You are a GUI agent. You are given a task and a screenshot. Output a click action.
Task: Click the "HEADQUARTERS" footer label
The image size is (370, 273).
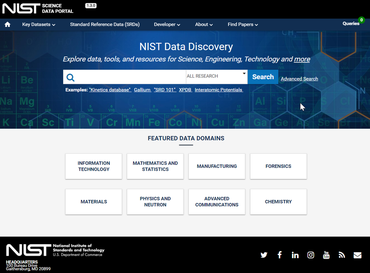point(22,262)
